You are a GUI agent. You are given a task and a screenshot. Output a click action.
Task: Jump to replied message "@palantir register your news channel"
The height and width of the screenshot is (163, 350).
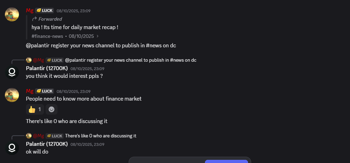pos(131,60)
